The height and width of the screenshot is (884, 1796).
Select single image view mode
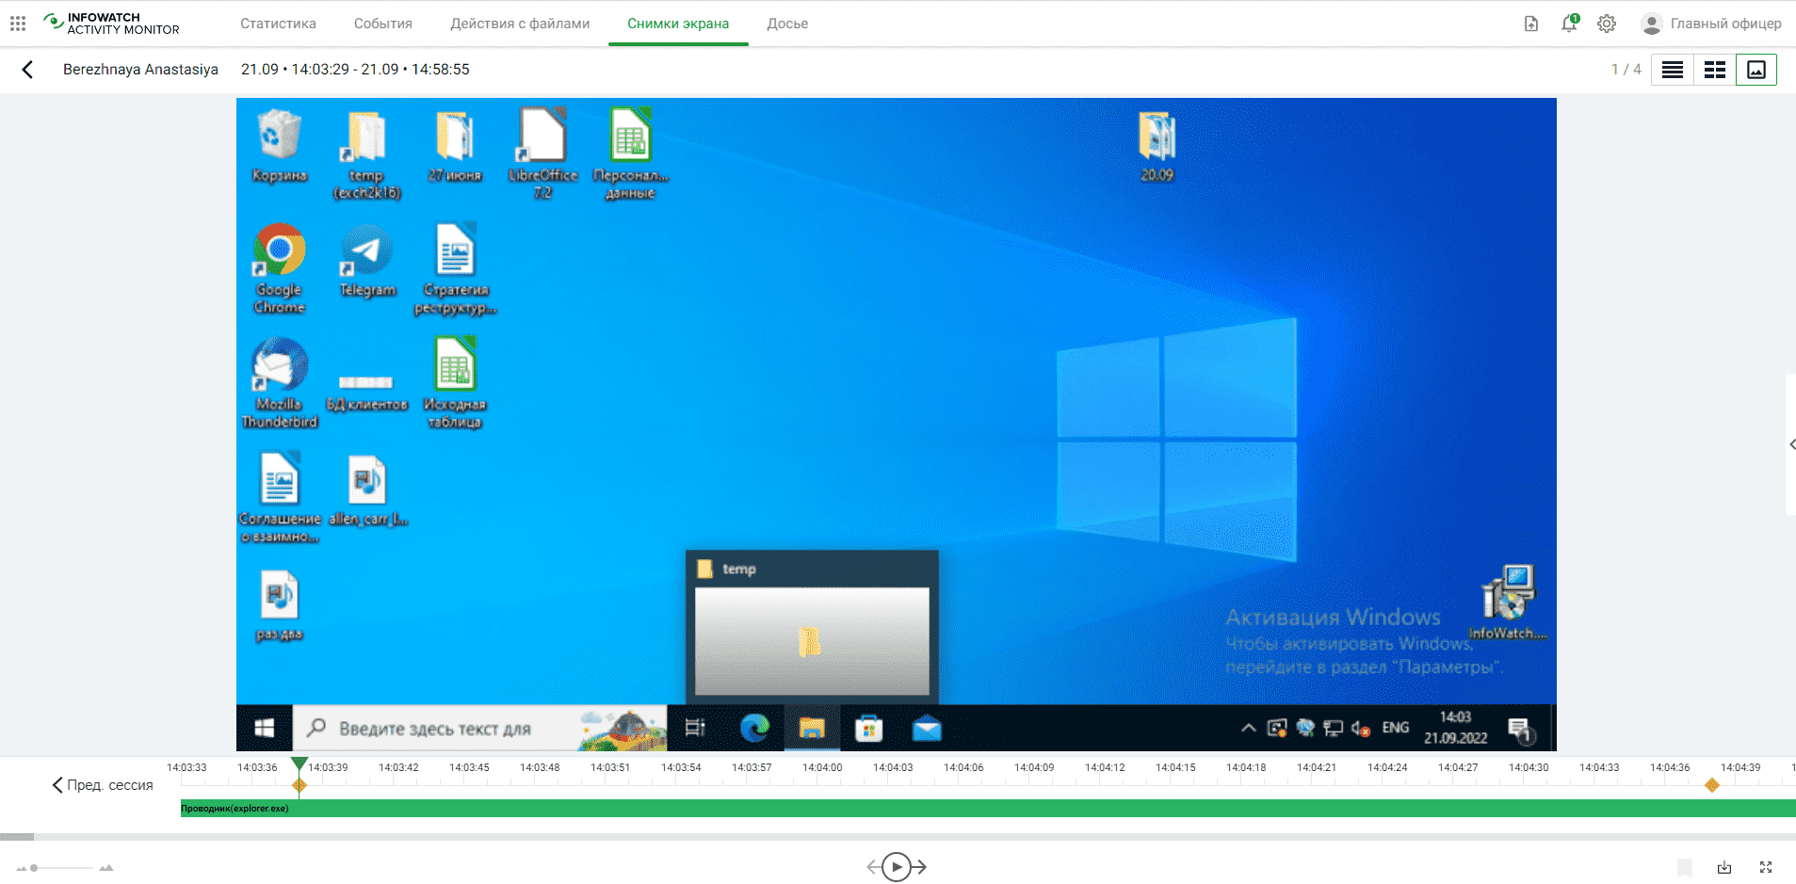(1756, 70)
